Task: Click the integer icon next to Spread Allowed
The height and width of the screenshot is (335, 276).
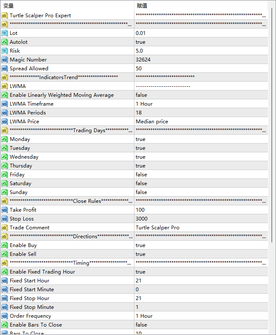Action: [x=5, y=68]
